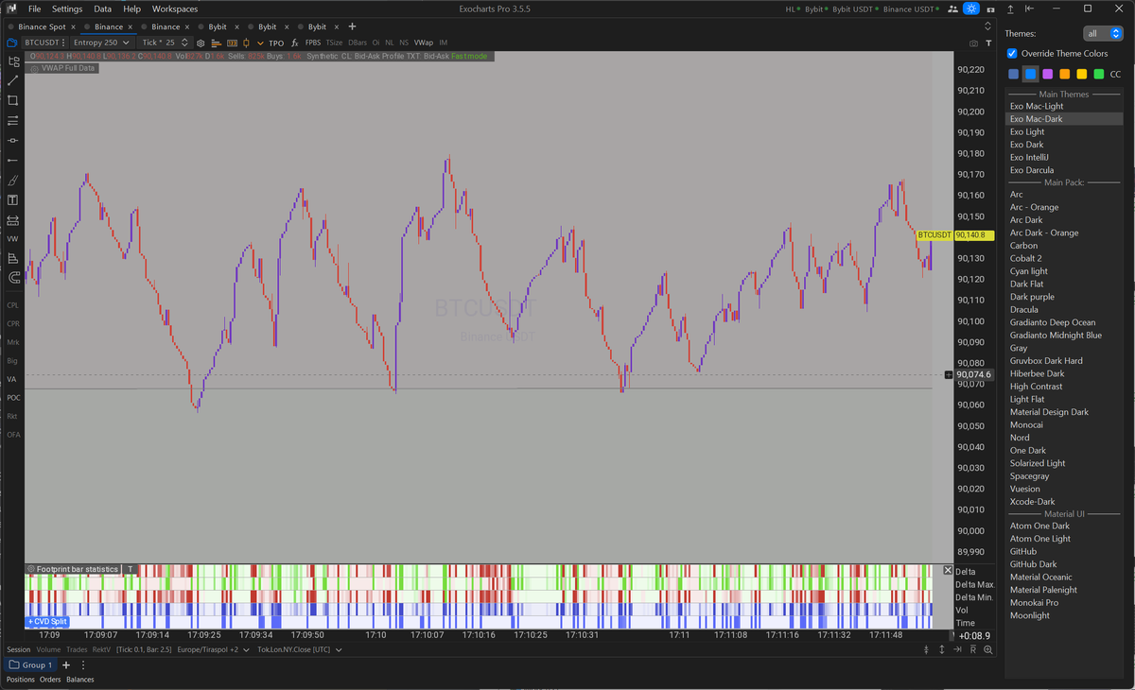The image size is (1135, 690).
Task: Switch to the Binance Spot tab
Action: 41,26
